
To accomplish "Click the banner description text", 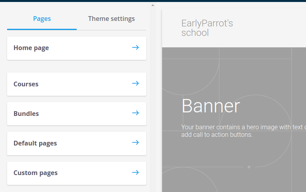I will pyautogui.click(x=244, y=131).
